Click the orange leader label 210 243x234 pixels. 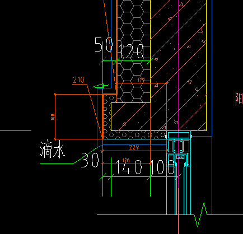(78, 80)
